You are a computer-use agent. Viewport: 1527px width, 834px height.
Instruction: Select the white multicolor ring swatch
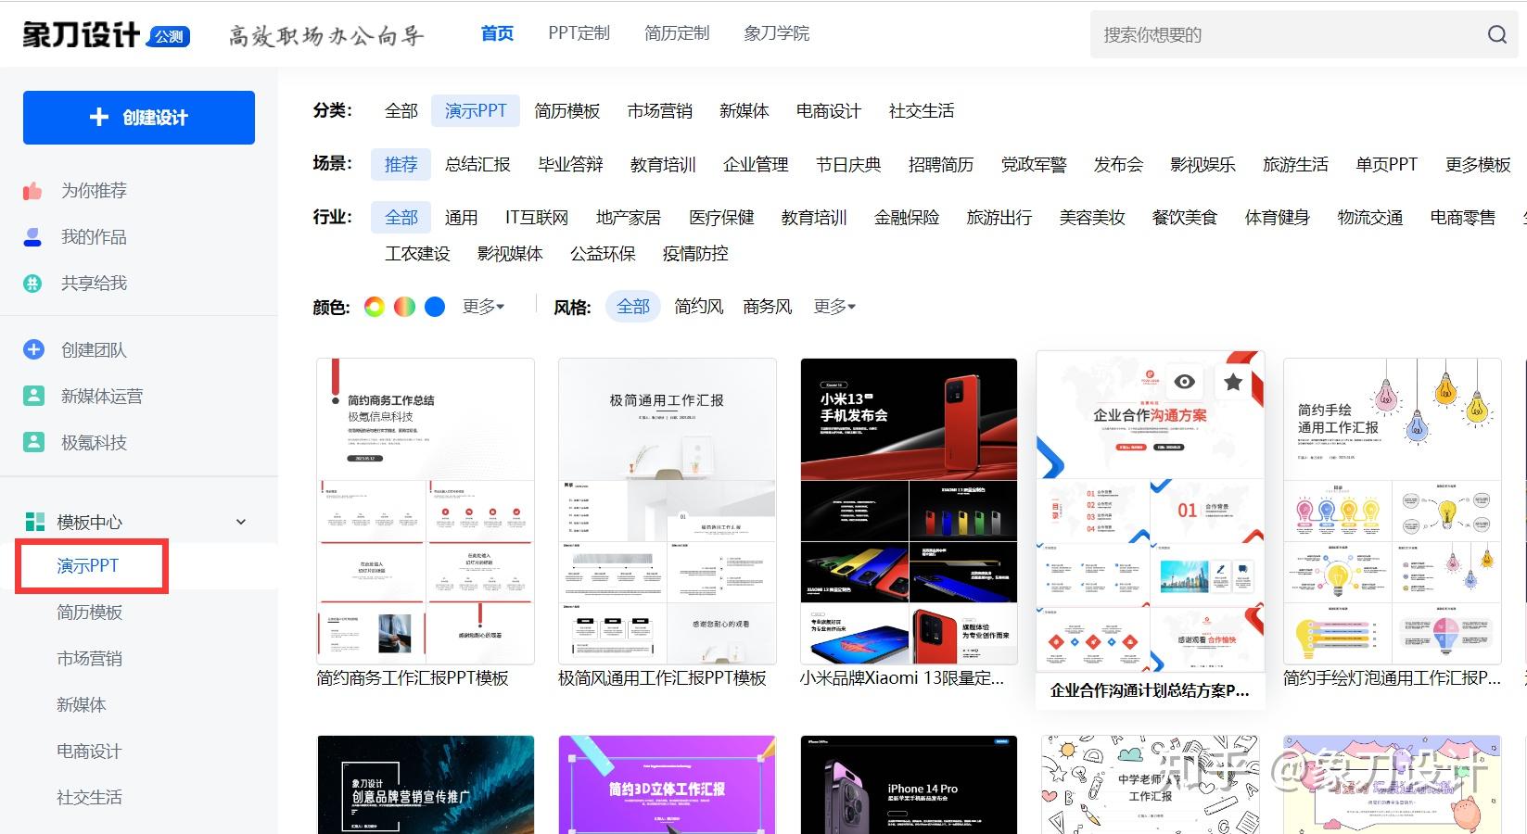[x=375, y=307]
